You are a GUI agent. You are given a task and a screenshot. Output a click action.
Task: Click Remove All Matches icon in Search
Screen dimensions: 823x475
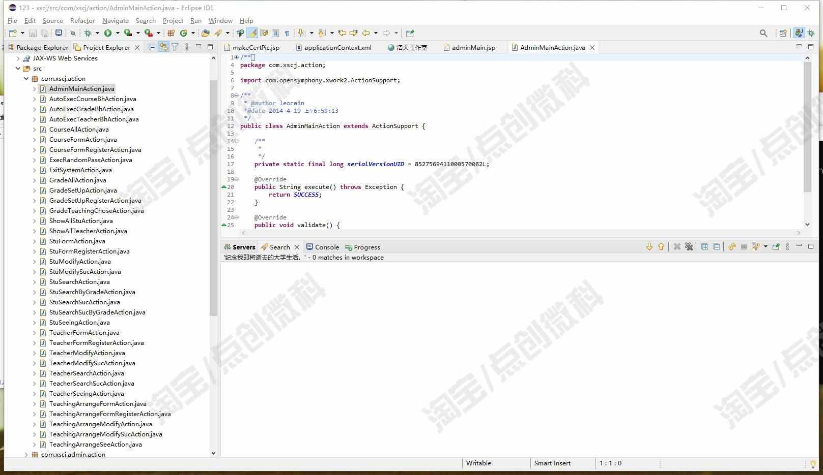pyautogui.click(x=689, y=247)
